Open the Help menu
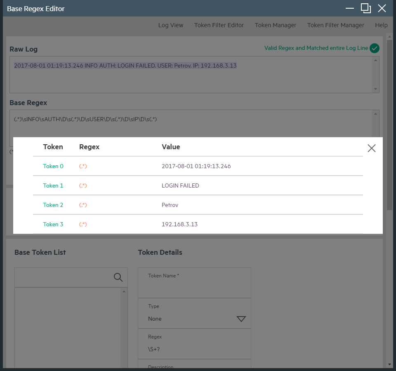This screenshot has width=396, height=371. pyautogui.click(x=381, y=25)
